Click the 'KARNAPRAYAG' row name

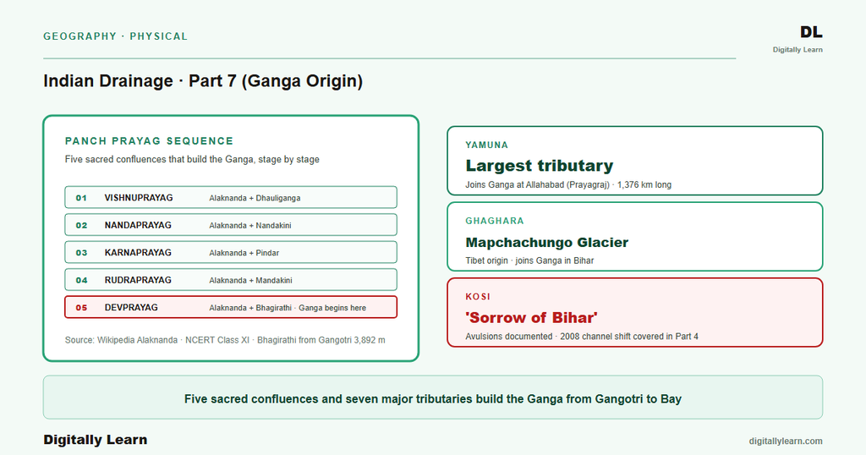pyautogui.click(x=138, y=252)
